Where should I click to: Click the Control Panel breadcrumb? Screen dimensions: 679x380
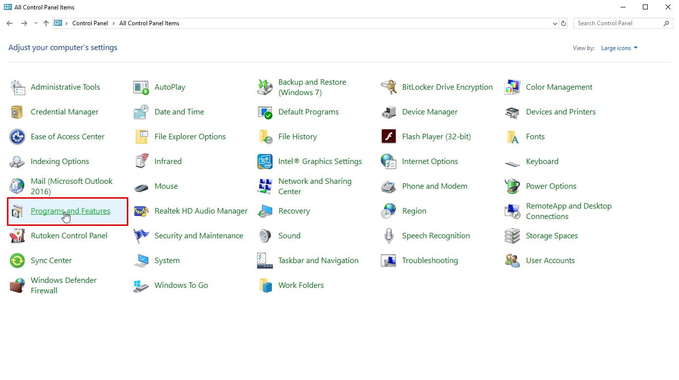90,23
